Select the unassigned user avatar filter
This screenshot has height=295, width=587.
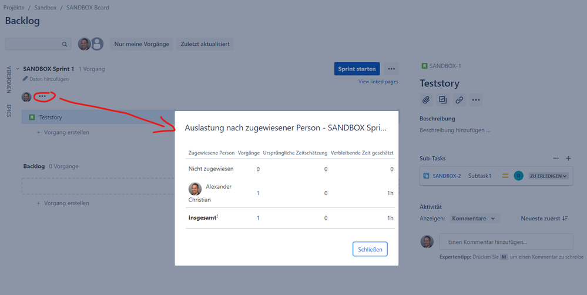point(97,44)
